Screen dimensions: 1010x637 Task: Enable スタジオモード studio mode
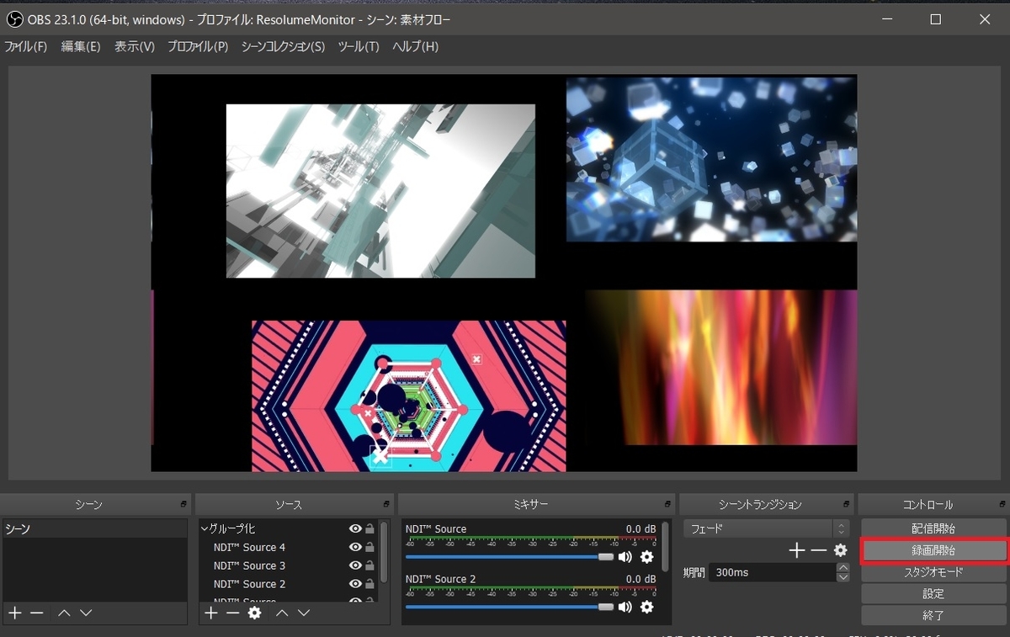tap(933, 572)
